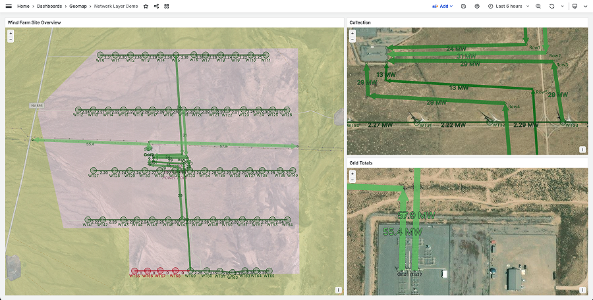The height and width of the screenshot is (300, 593).
Task: Click turbine marker WT54
Action: [x=287, y=220]
